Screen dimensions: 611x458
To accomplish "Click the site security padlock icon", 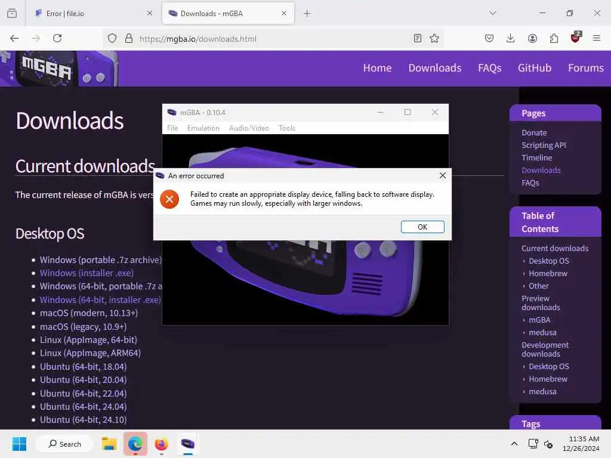I will 129,38.
